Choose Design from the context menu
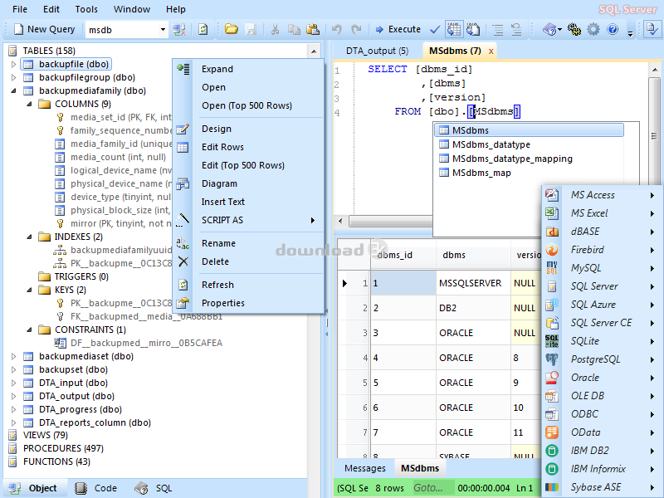Image resolution: width=664 pixels, height=498 pixels. [x=248, y=129]
